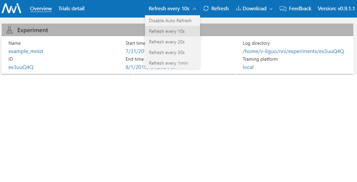Click the flask icon beside Experiment
The width and height of the screenshot is (357, 182).
click(10, 30)
